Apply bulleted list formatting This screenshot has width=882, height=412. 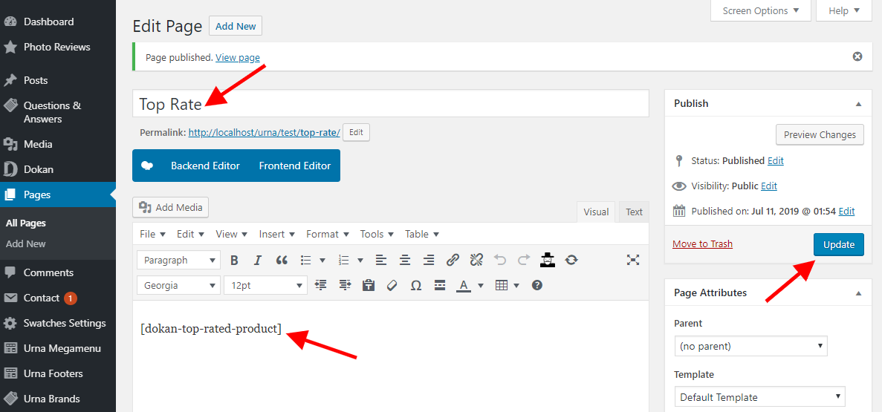pos(306,261)
